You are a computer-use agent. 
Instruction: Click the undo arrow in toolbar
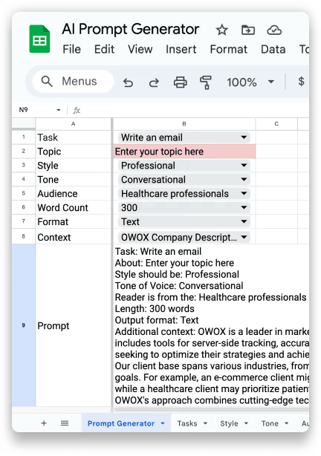(x=128, y=82)
